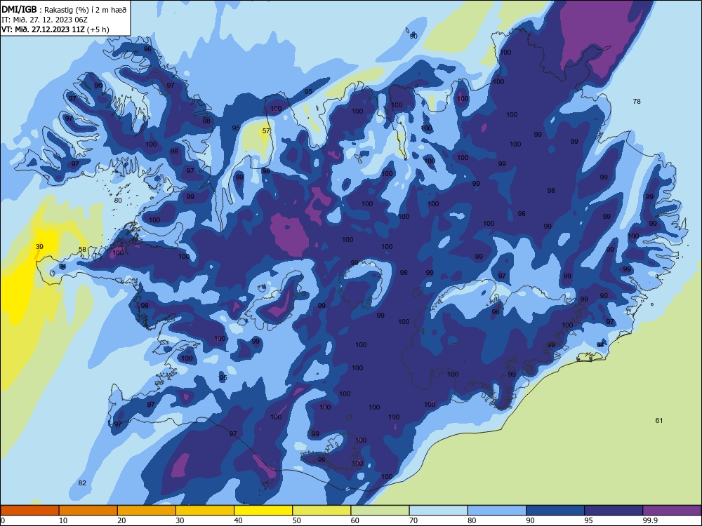Click the legend scale label 30
The width and height of the screenshot is (702, 526).
tap(180, 520)
